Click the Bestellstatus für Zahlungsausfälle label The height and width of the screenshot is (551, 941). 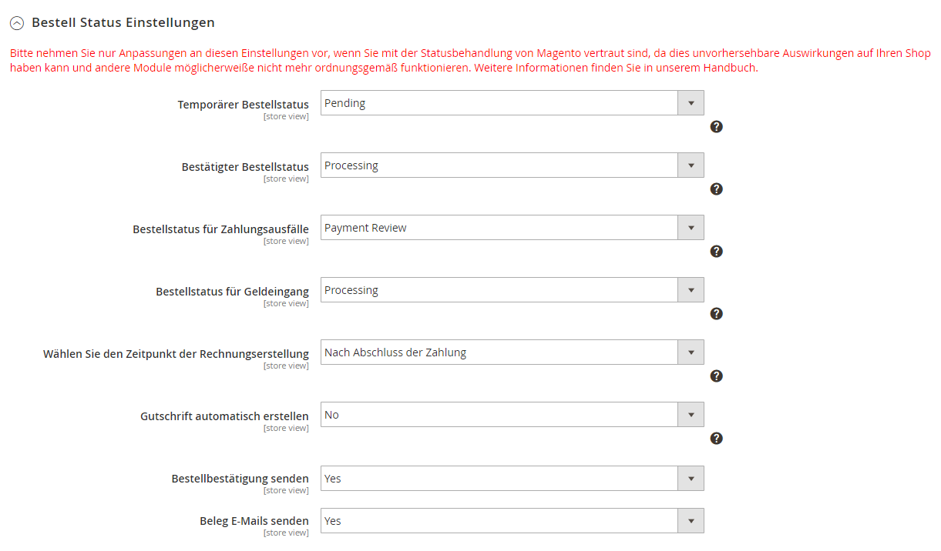pyautogui.click(x=220, y=229)
